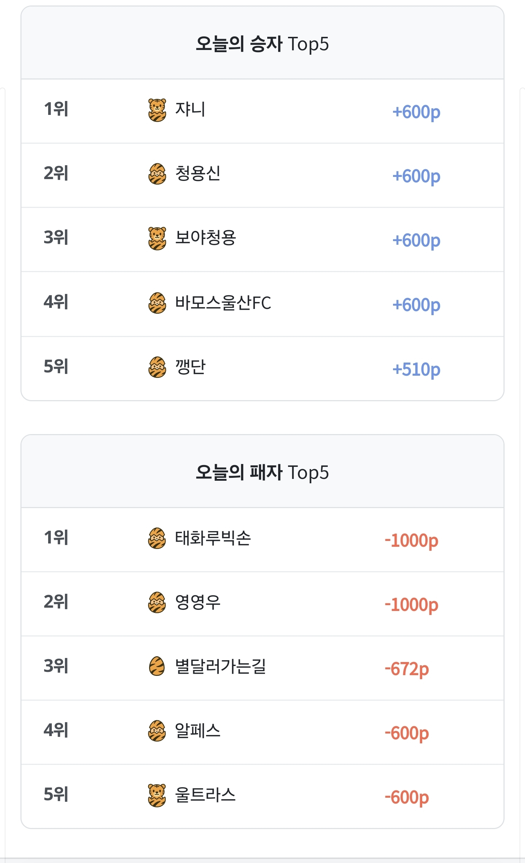This screenshot has width=525, height=863.
Task: Select the username 청용신
Action: coord(198,174)
